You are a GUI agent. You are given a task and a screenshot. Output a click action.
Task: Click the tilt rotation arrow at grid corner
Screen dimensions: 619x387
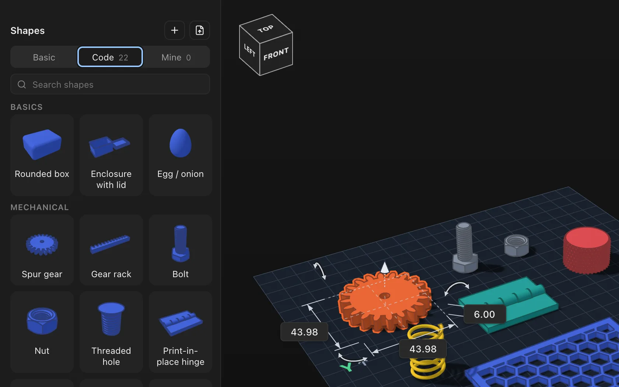[320, 271]
